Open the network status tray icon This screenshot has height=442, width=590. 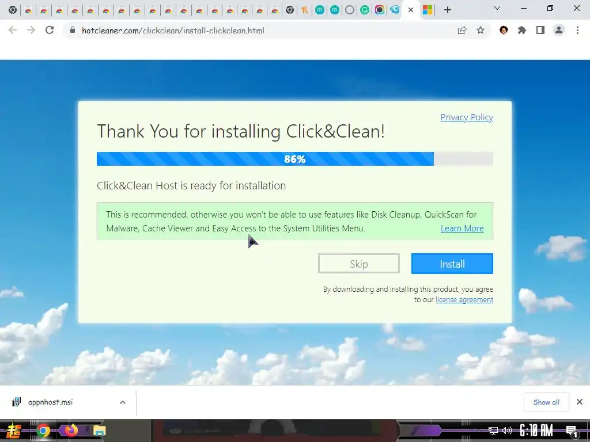click(x=493, y=430)
